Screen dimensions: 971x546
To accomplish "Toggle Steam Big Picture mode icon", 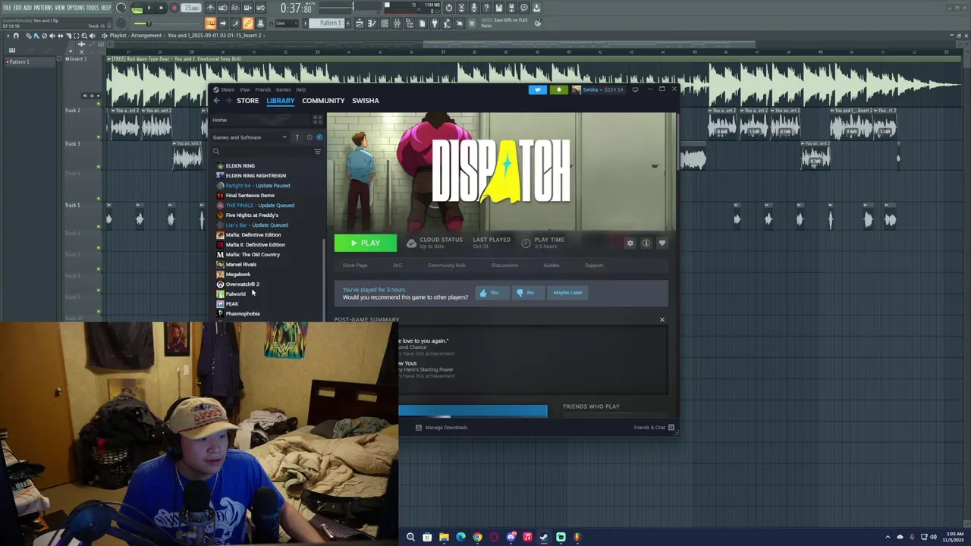I will 635,89.
